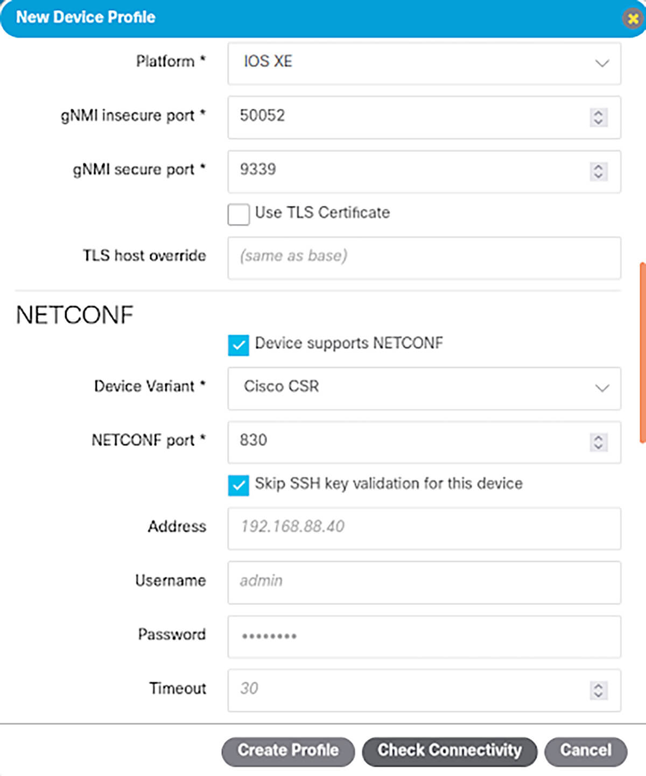Increase the Timeout value

[598, 685]
